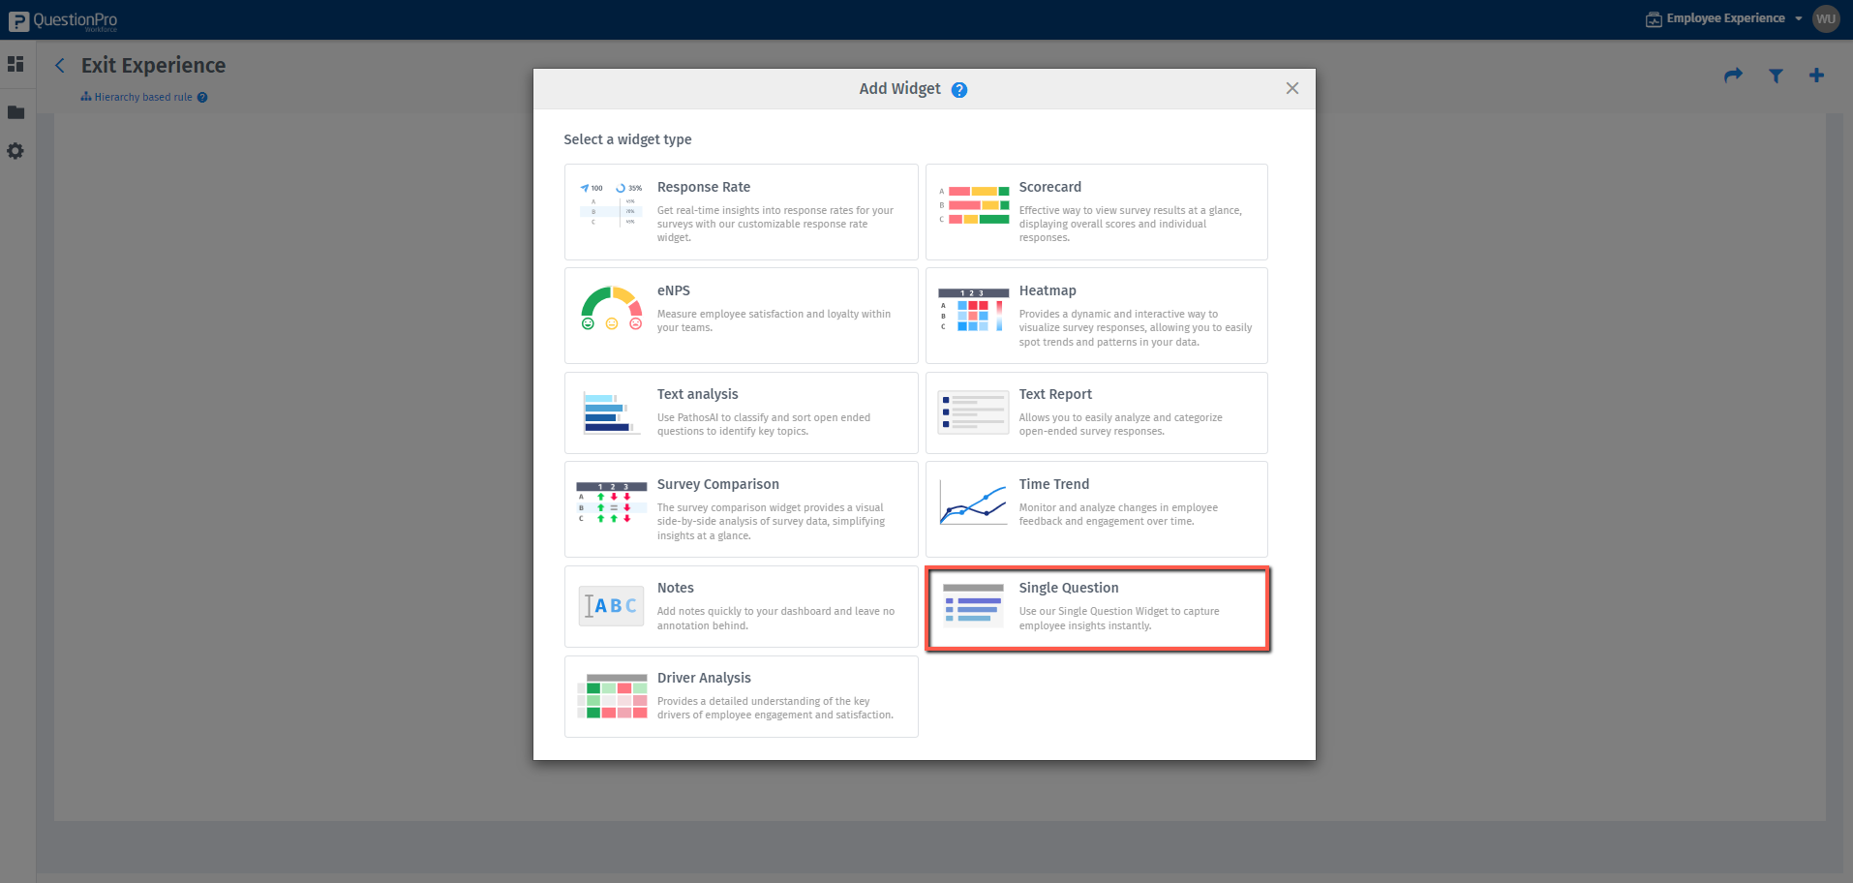This screenshot has width=1853, height=883.
Task: Click the Exit Experience dashboard title
Action: (x=153, y=65)
